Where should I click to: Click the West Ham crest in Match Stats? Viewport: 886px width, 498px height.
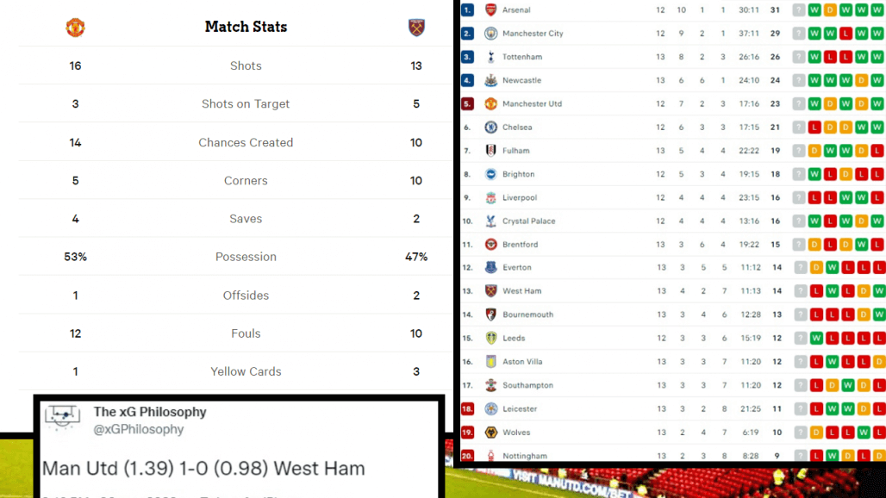tap(416, 28)
